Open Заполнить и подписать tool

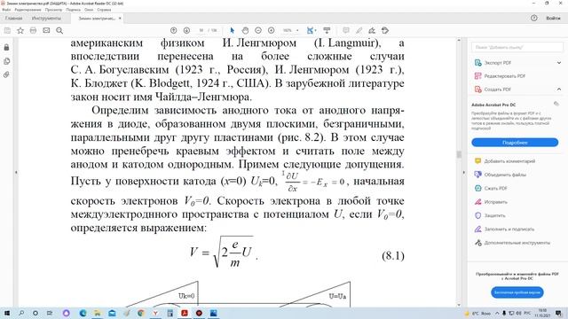tap(509, 230)
